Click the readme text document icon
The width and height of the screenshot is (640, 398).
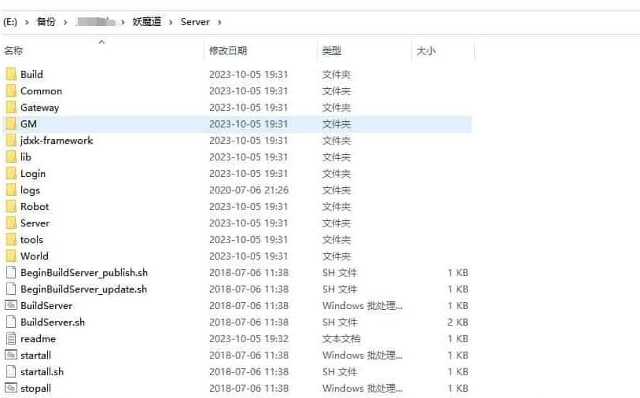[x=12, y=339]
